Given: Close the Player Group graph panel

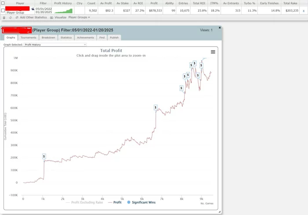Looking at the screenshot, I should click(x=220, y=28).
